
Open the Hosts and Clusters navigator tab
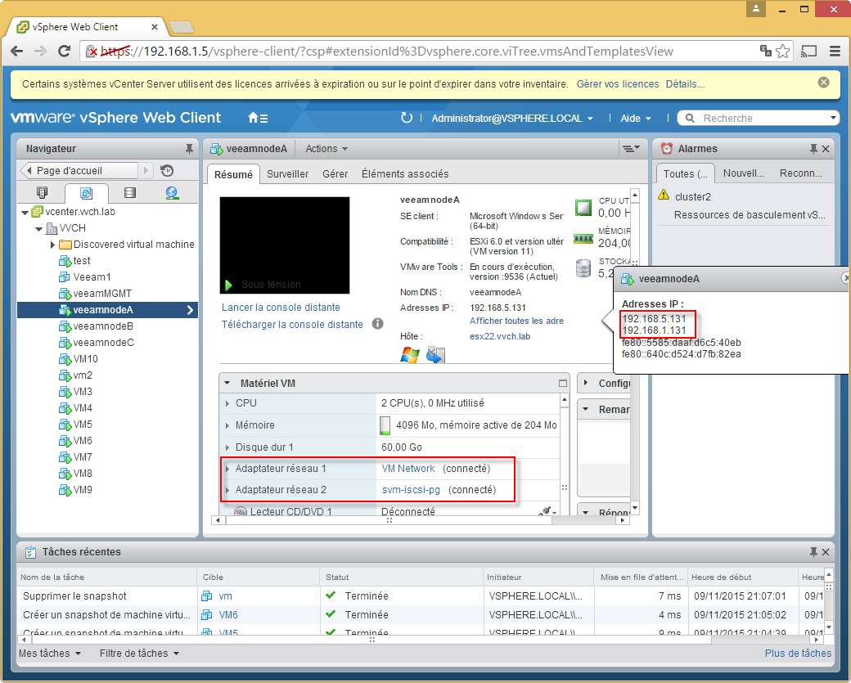coord(42,192)
